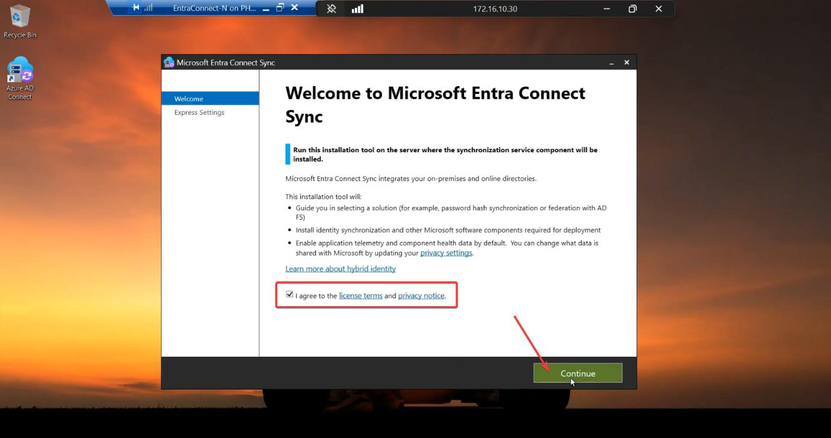The height and width of the screenshot is (438, 831).
Task: Close the Microsoft Entra Connect Sync window
Action: (626, 63)
